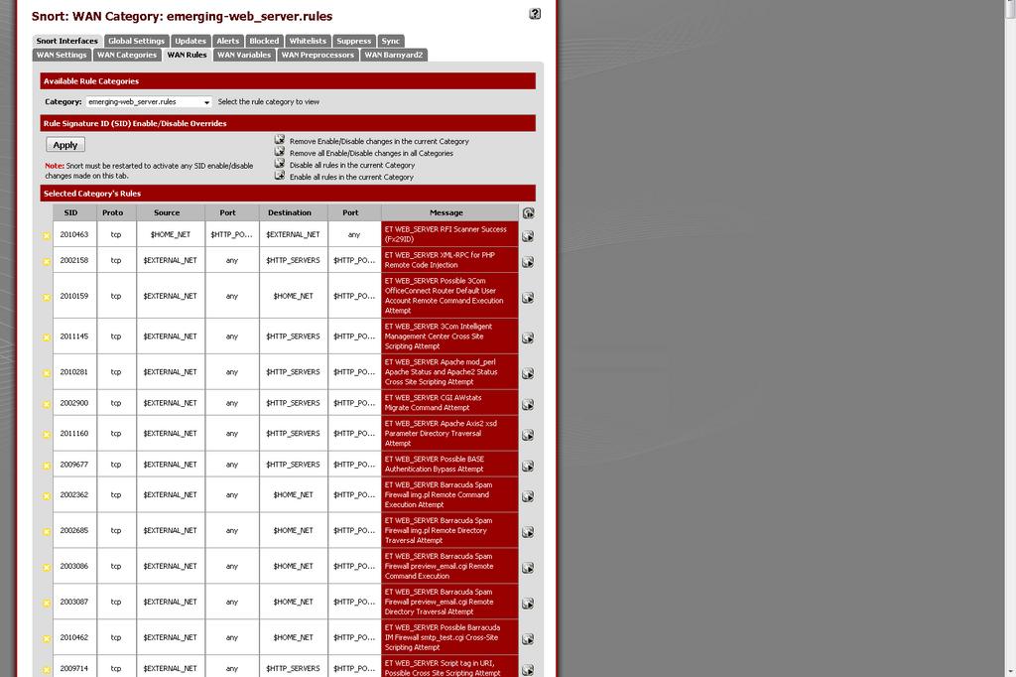Viewport: 1016px width, 677px height.
Task: Click Enable all rules in current Category icon
Action: pos(279,175)
